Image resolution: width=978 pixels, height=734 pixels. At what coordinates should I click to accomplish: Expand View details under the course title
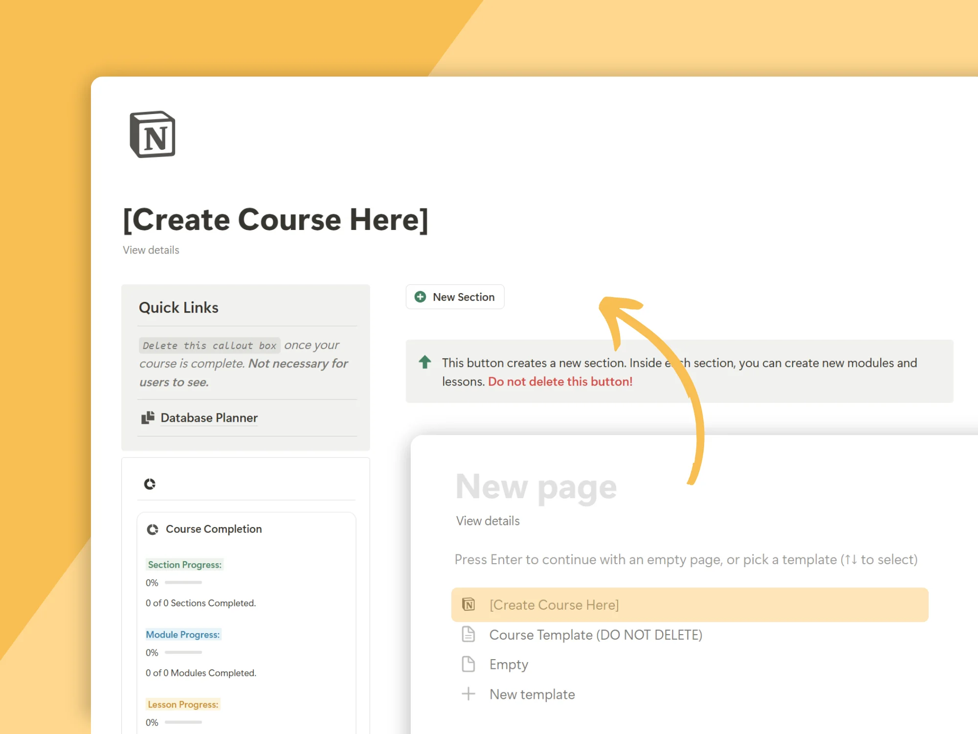click(151, 250)
